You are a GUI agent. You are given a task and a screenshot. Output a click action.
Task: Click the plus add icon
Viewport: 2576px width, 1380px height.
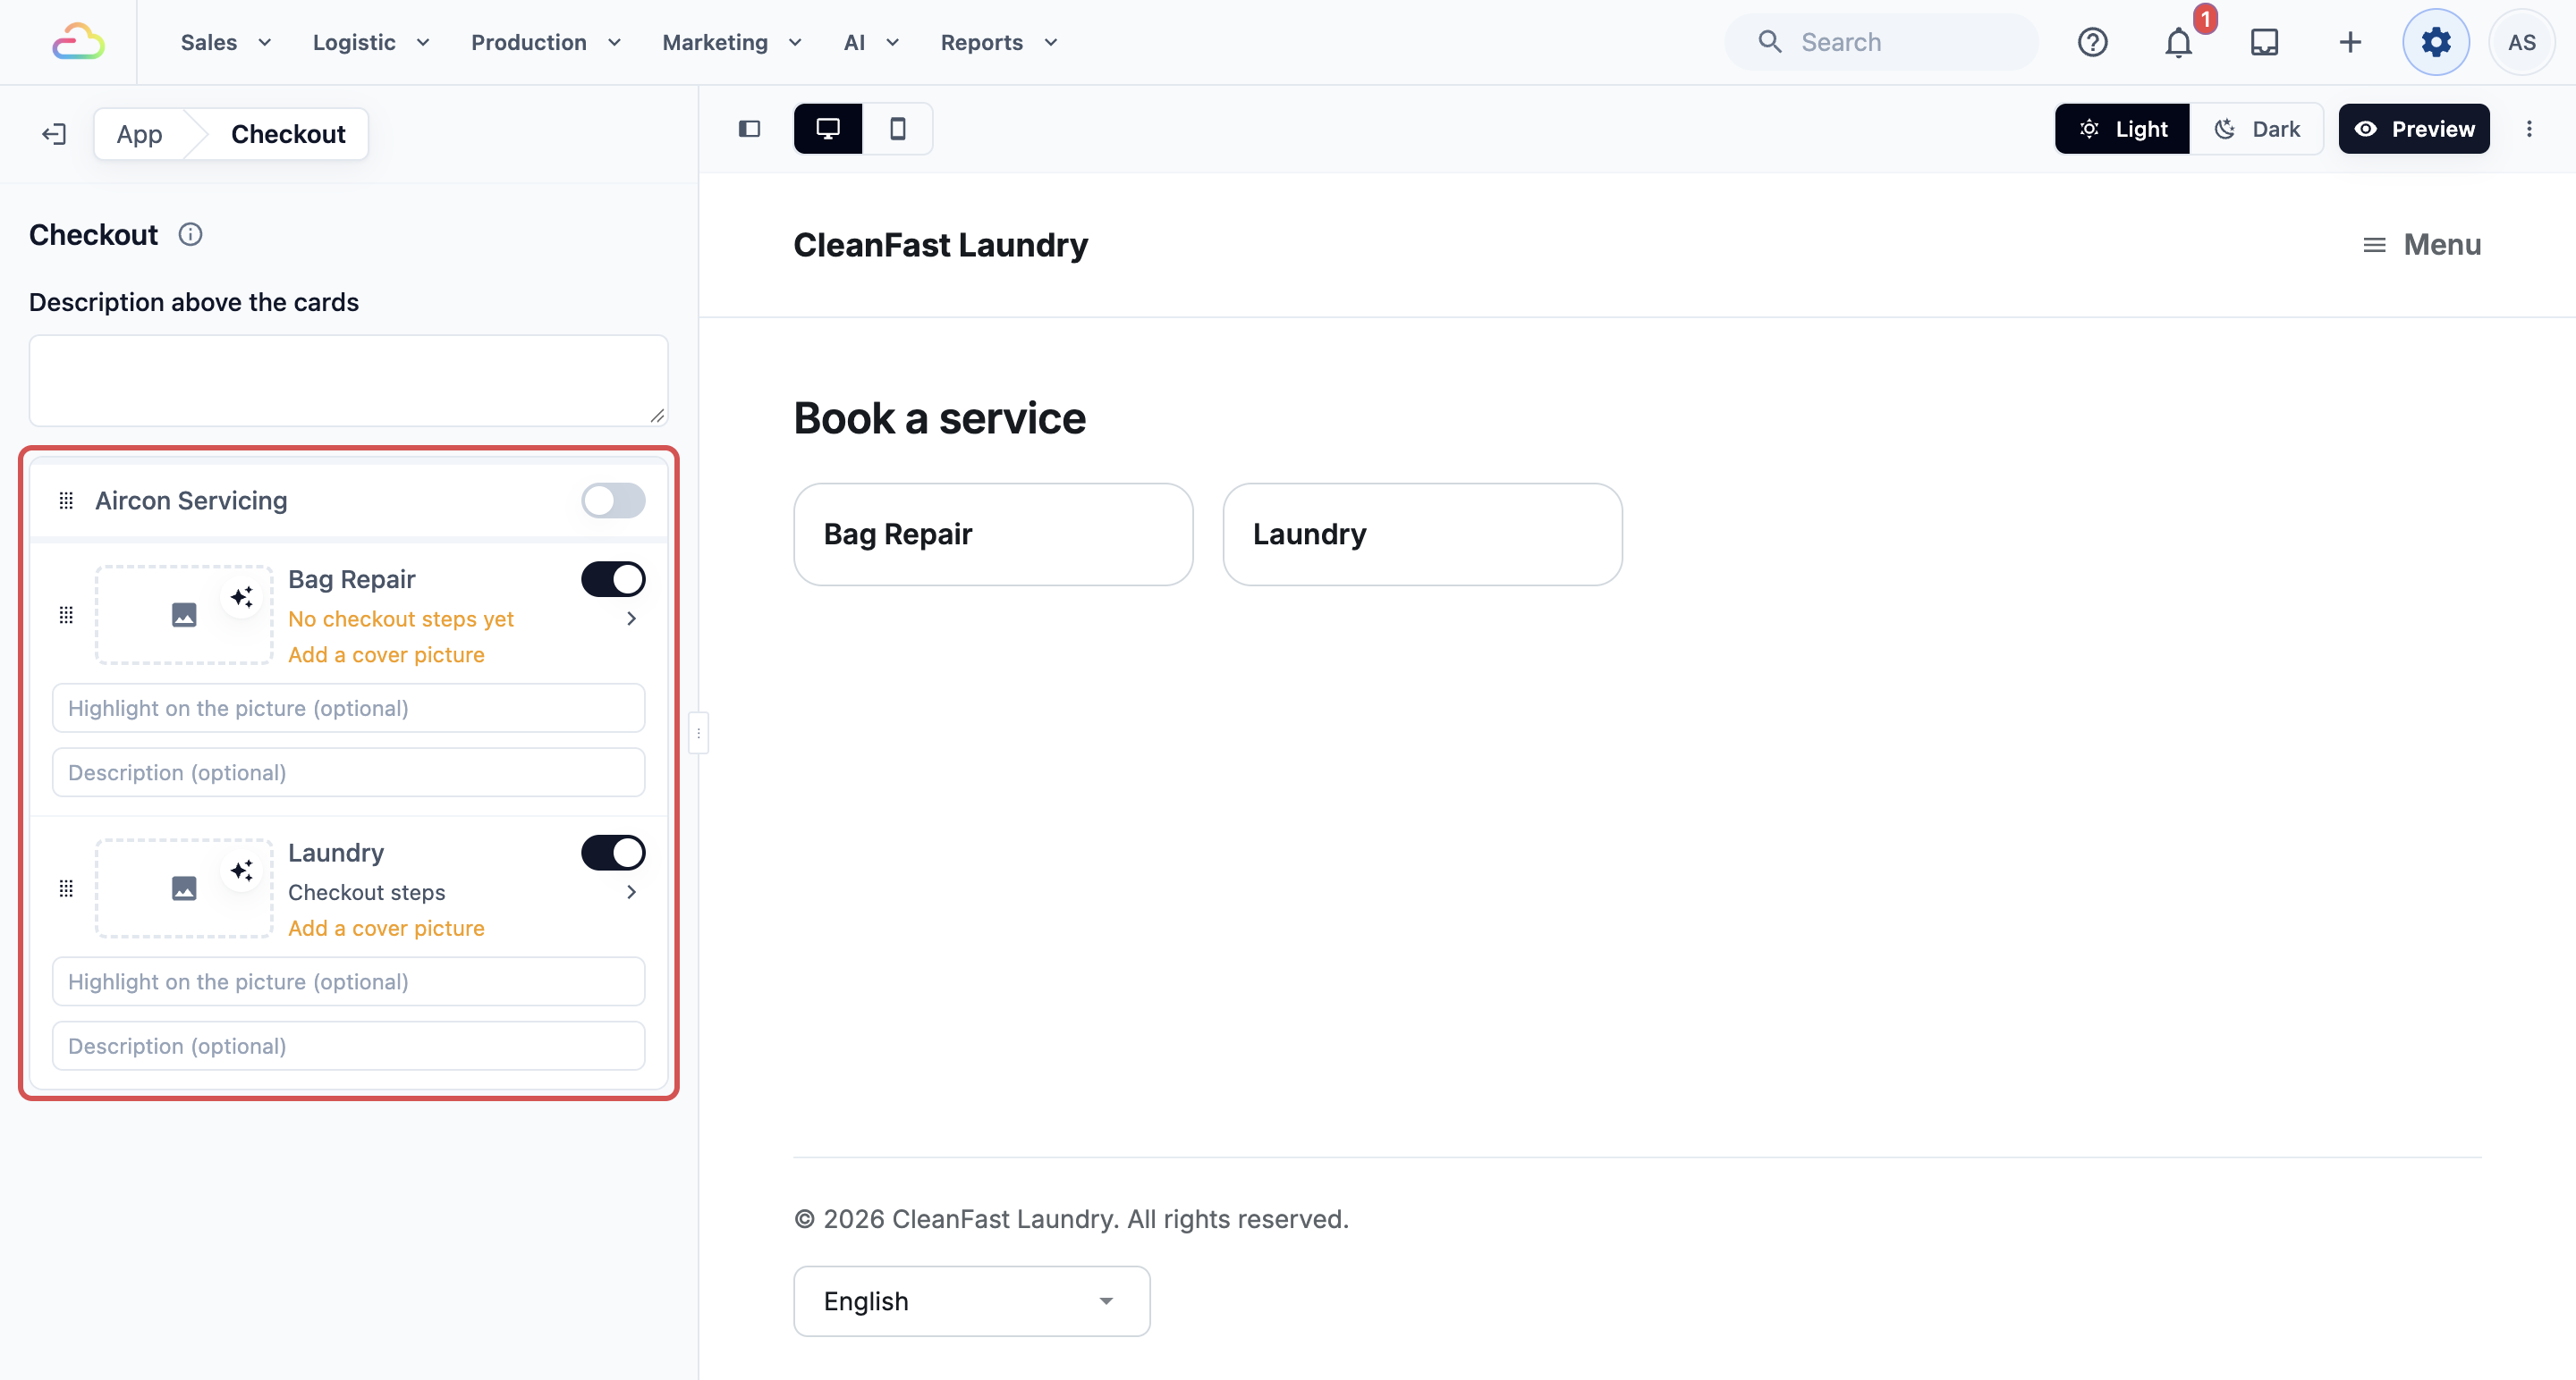(2350, 42)
